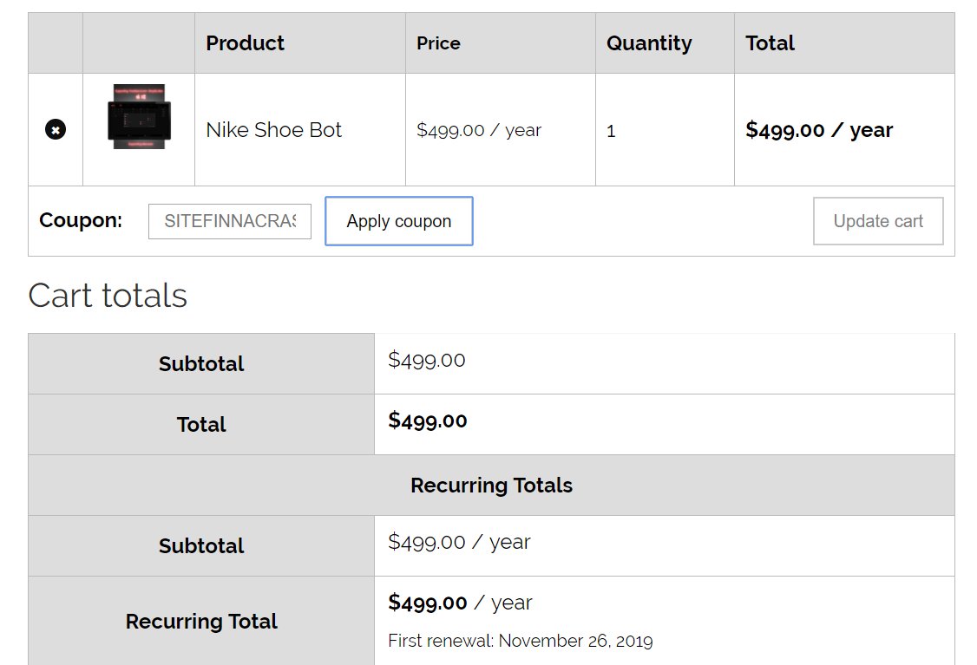Click the recurring Subtotal amount per year
977x665 pixels.
click(x=459, y=542)
